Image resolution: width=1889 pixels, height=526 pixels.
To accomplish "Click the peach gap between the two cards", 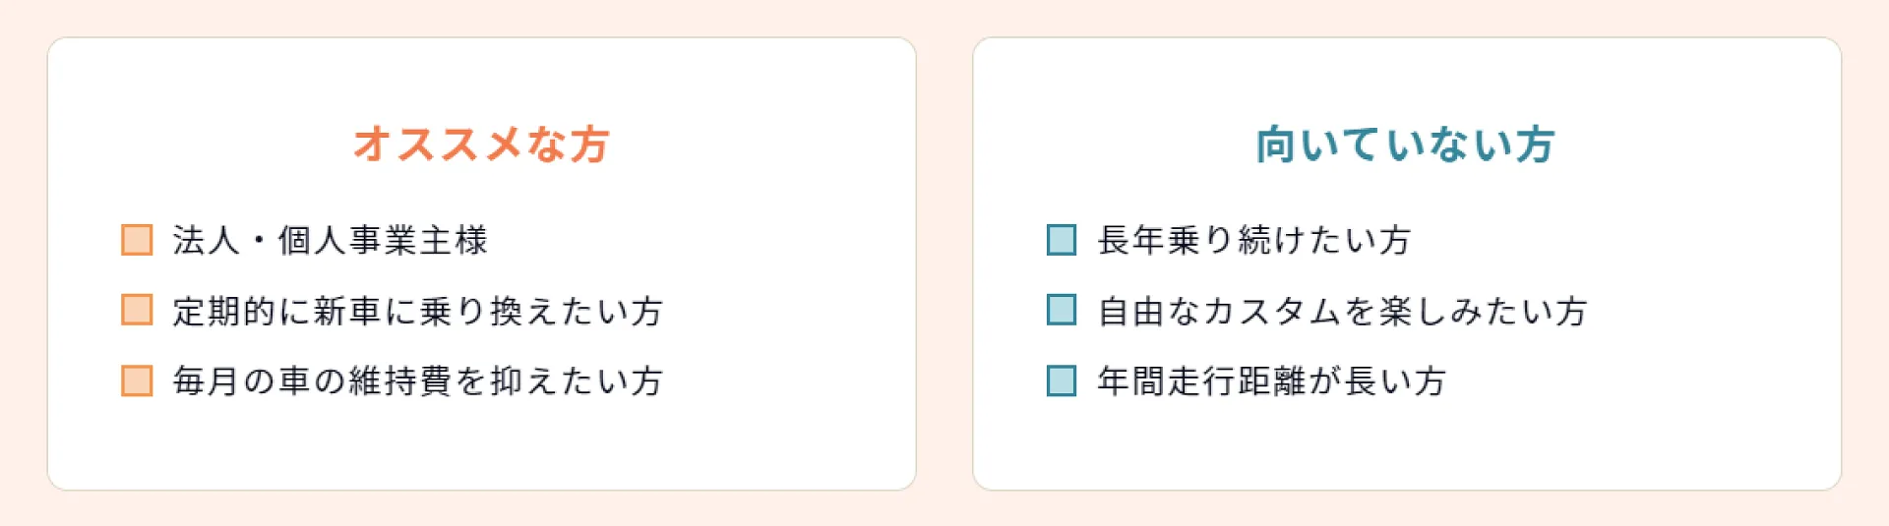I will [x=944, y=263].
